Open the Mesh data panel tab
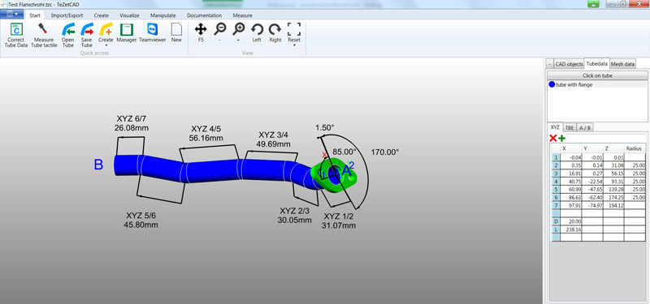The image size is (650, 304). point(622,64)
